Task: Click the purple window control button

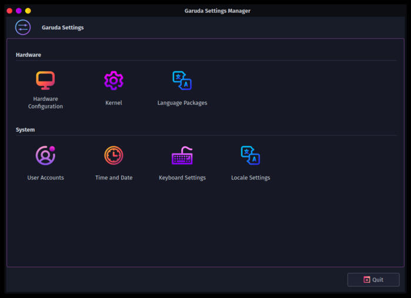Action: [x=19, y=11]
